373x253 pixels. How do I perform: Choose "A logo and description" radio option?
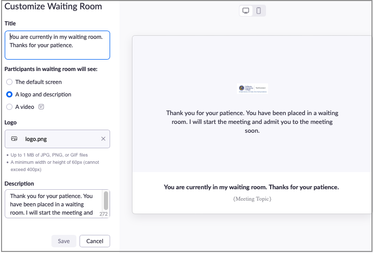(9, 94)
